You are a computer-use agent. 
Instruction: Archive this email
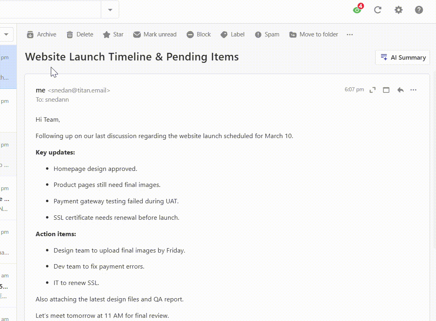pyautogui.click(x=42, y=34)
